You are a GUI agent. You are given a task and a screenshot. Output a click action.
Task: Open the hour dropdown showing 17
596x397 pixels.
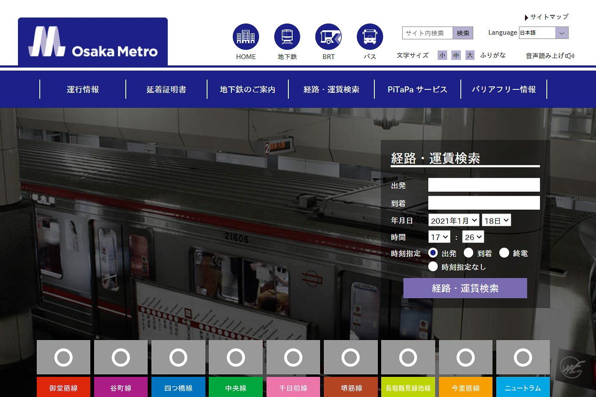[439, 236]
